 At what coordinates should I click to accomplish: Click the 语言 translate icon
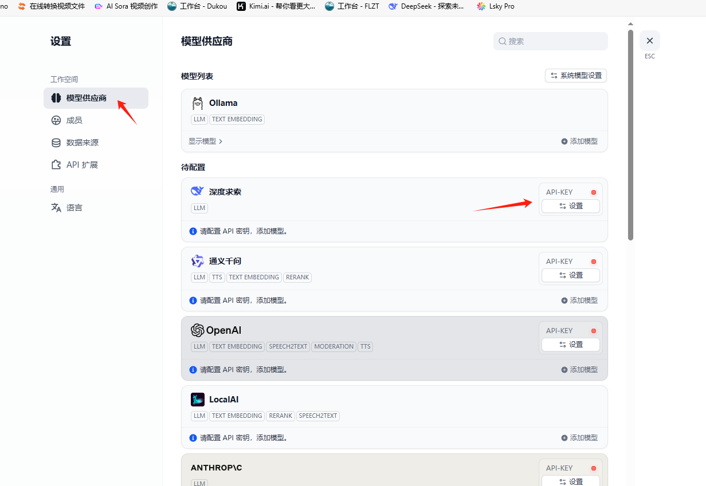56,208
